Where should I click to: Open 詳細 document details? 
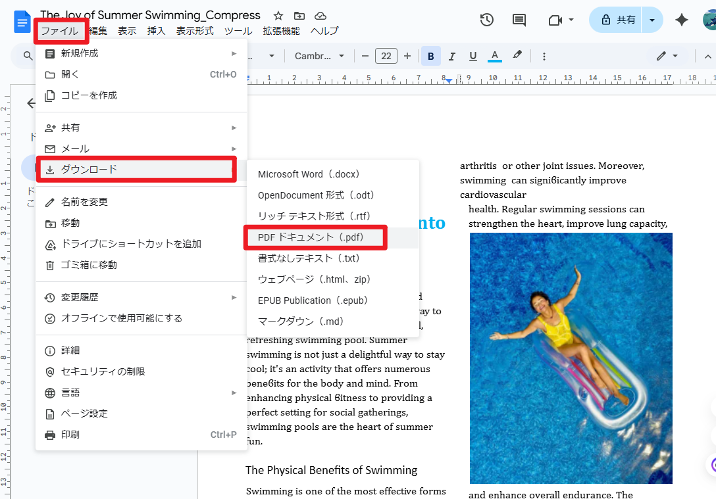(x=141, y=351)
